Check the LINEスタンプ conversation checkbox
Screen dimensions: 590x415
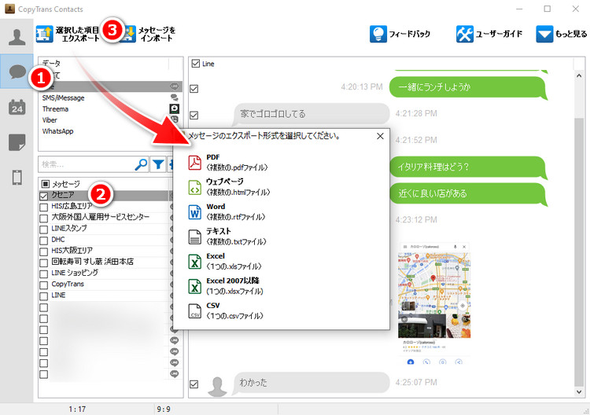(43, 230)
